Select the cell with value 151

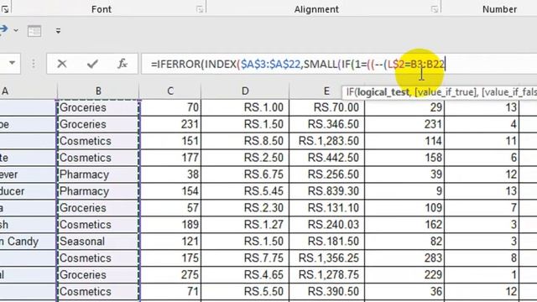point(170,141)
